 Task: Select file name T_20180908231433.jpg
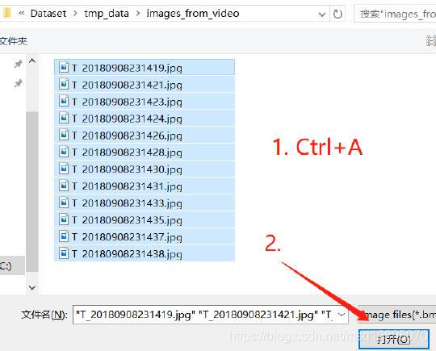click(127, 203)
